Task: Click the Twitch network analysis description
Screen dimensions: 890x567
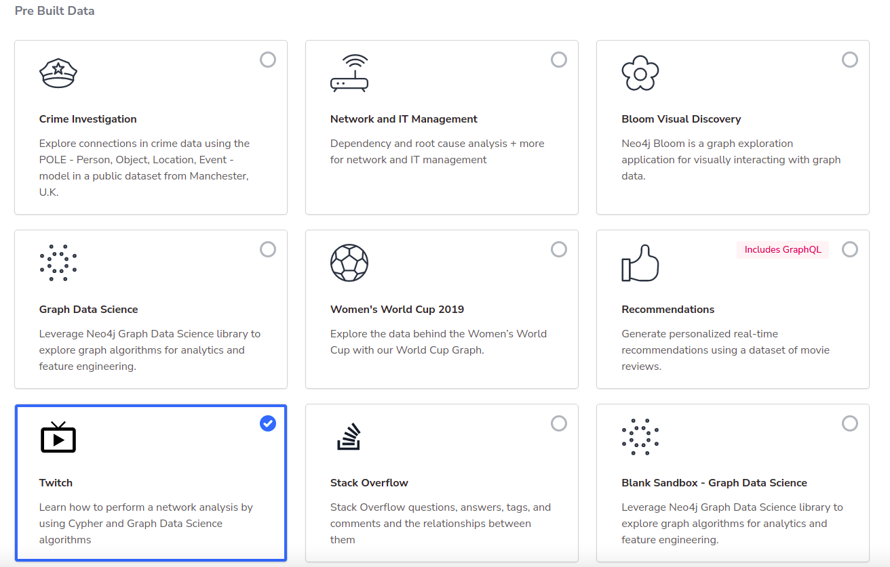Action: pos(146,524)
